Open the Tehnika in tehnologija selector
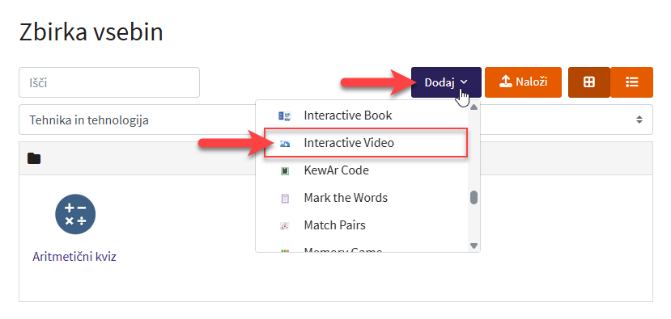Image resolution: width=671 pixels, height=319 pixels. pyautogui.click(x=335, y=120)
